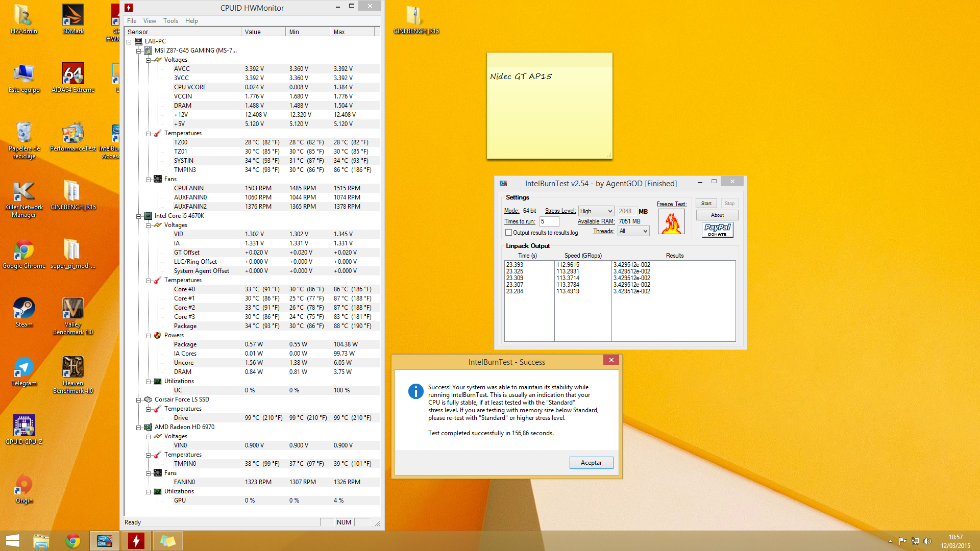Click the Sensor column header
The image size is (980, 551).
[183, 32]
